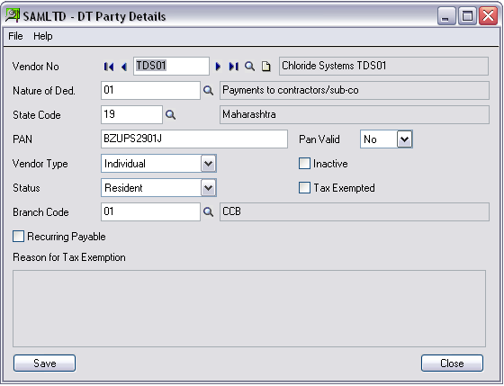Click the Save button
This screenshot has width=504, height=386.
click(x=45, y=364)
